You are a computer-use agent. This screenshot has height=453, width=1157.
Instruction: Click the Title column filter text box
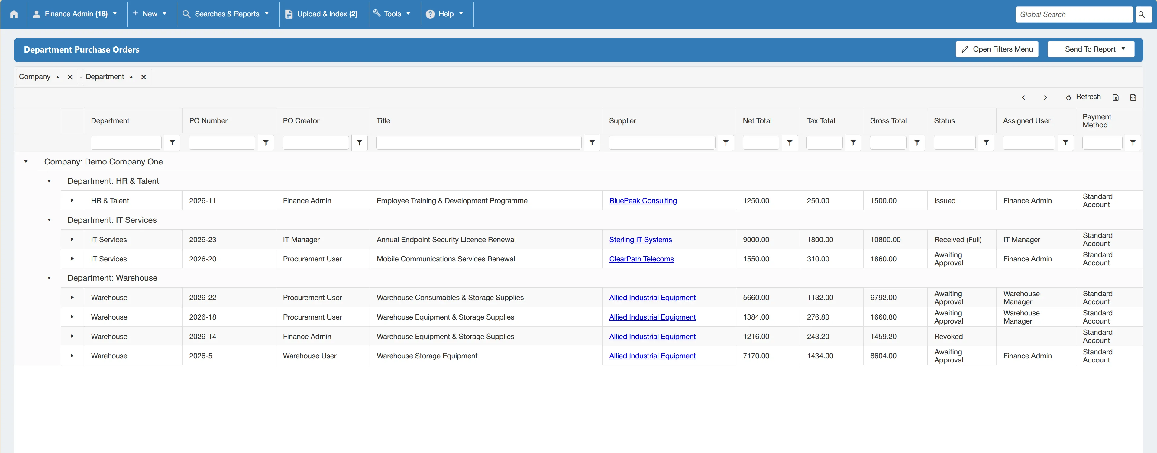(479, 143)
